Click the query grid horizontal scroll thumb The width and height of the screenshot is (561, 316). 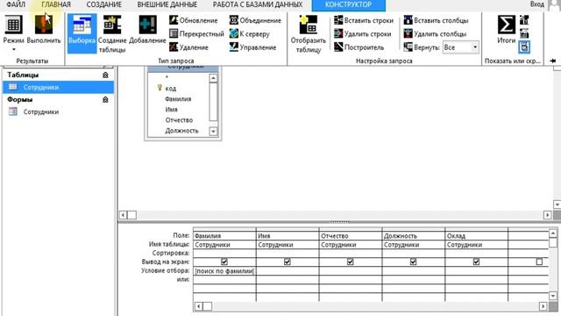click(208, 306)
